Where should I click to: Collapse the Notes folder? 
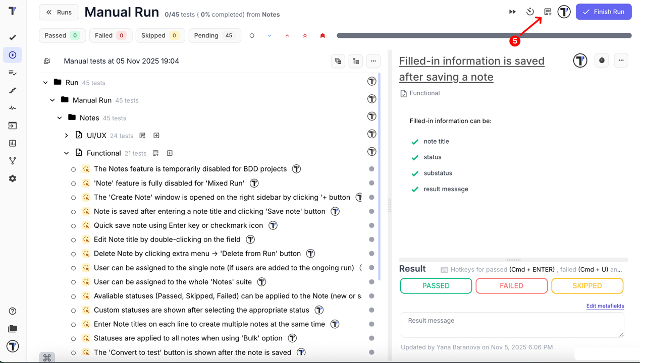click(60, 118)
